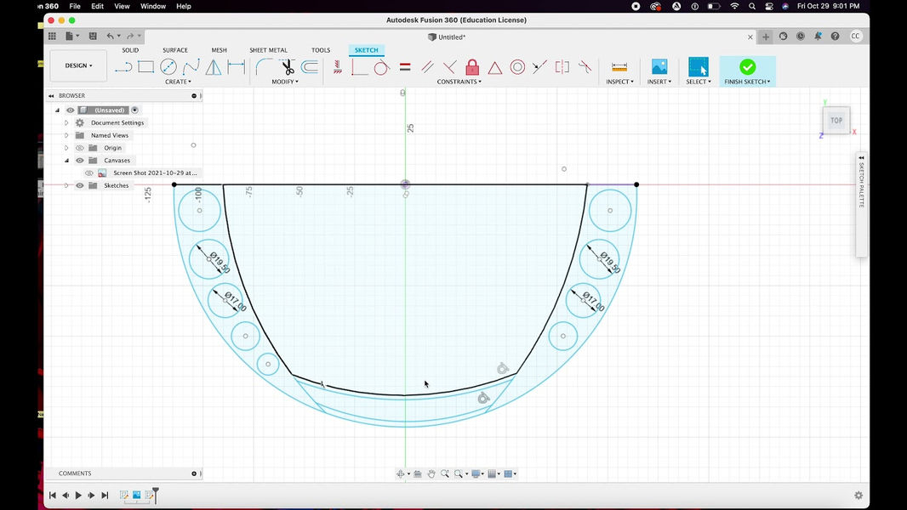Activate the Pan hand tool

point(431,473)
